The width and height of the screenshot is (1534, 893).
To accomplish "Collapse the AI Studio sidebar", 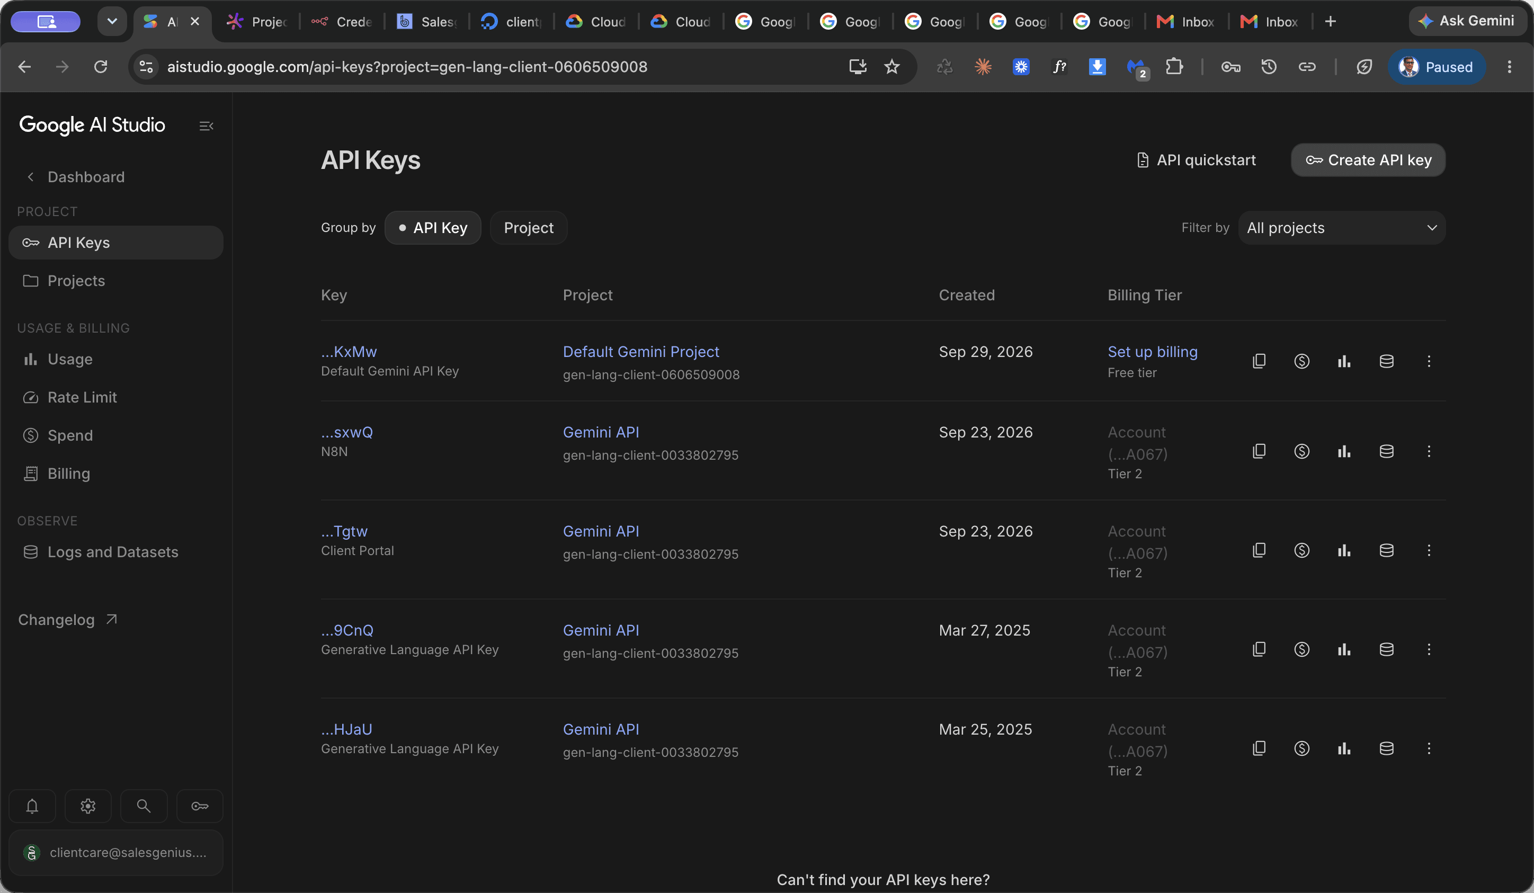I will click(x=207, y=126).
